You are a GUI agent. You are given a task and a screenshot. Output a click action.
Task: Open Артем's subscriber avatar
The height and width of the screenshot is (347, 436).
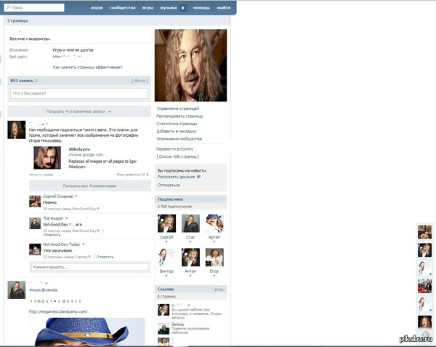pos(214,223)
